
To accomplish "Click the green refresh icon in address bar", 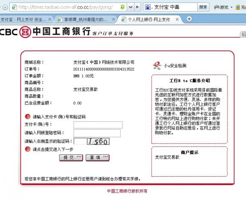I will pos(122,7).
